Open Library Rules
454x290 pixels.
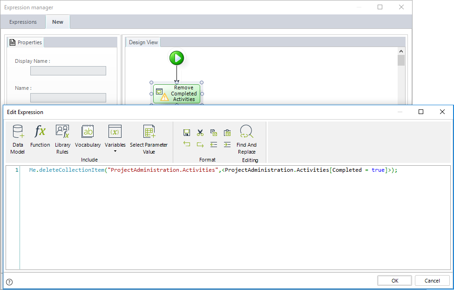coord(62,139)
